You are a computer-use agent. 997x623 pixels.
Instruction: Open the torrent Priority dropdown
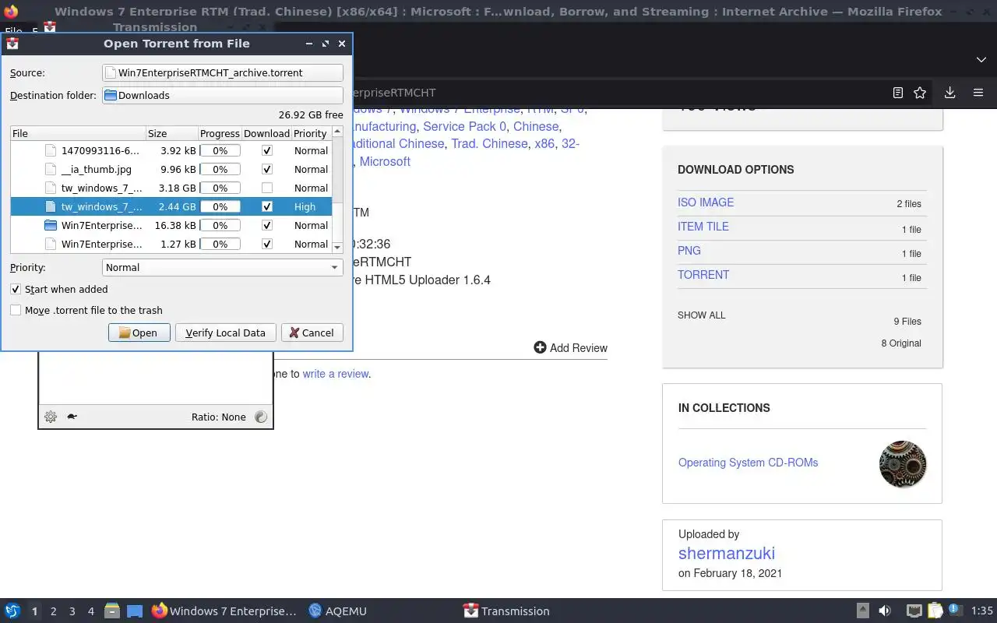(x=223, y=267)
